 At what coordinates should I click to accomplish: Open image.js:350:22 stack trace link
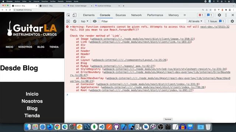(143, 39)
